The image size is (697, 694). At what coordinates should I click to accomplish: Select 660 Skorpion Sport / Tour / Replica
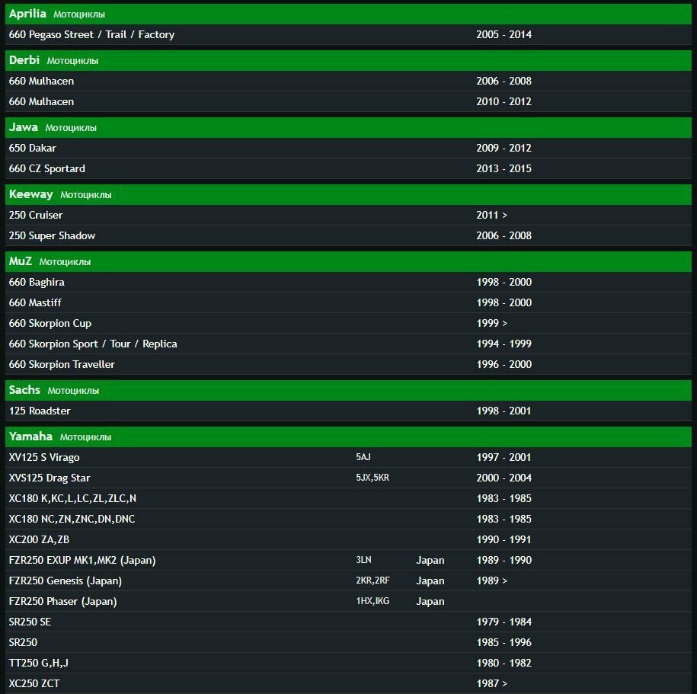click(x=93, y=344)
